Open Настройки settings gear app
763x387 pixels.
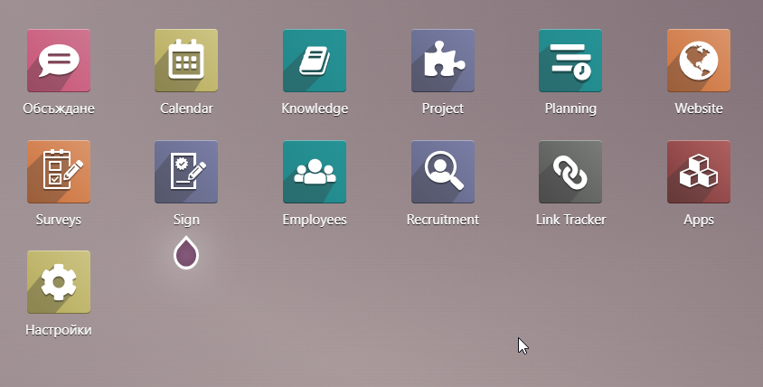[x=59, y=282]
